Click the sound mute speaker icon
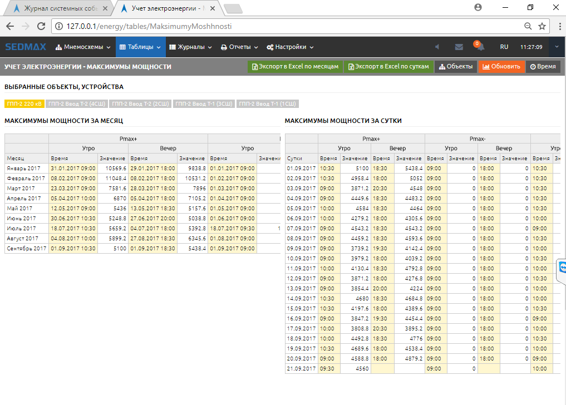Image resolution: width=566 pixels, height=405 pixels. [x=437, y=47]
